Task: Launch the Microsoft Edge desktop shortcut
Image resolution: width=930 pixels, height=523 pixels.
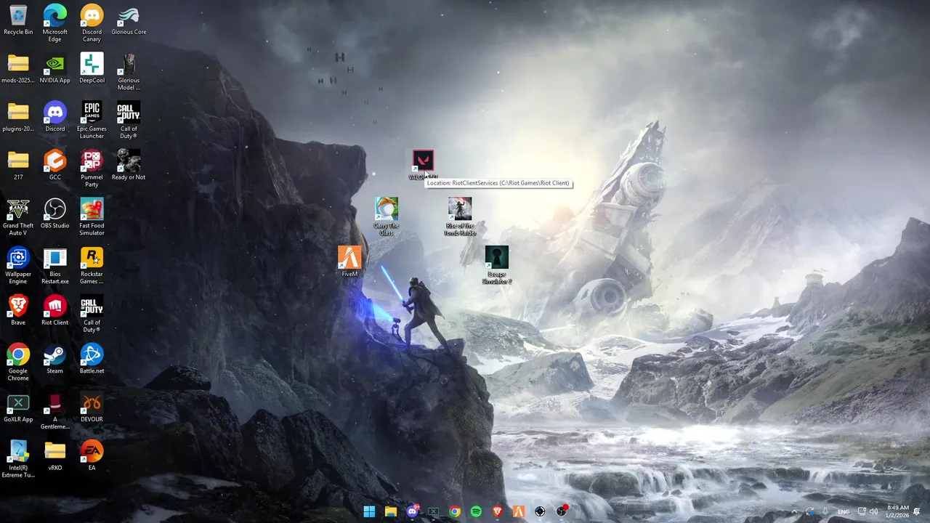Action: point(55,23)
